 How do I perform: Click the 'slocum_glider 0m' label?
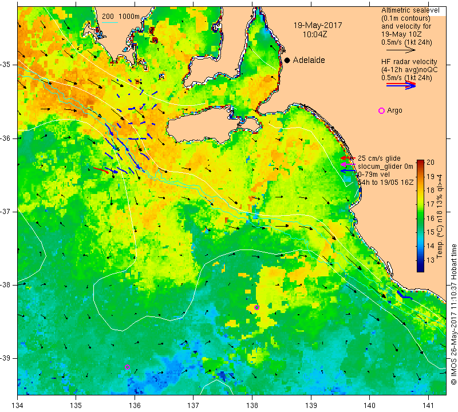coord(385,167)
